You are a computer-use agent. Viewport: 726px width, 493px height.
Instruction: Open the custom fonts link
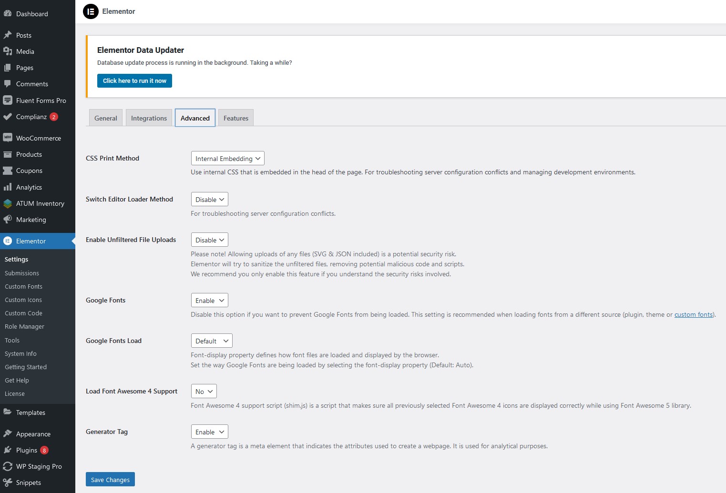[694, 314]
